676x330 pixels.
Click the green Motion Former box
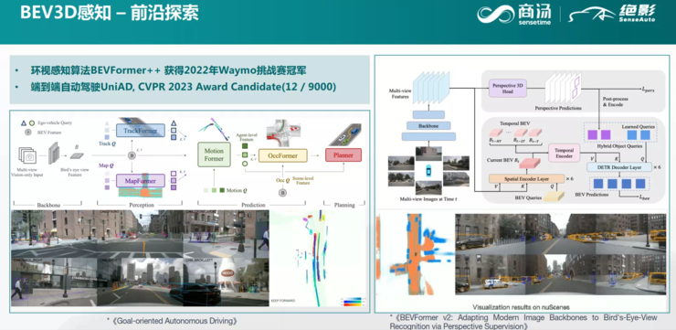click(214, 154)
